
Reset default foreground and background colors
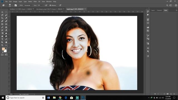3,52
